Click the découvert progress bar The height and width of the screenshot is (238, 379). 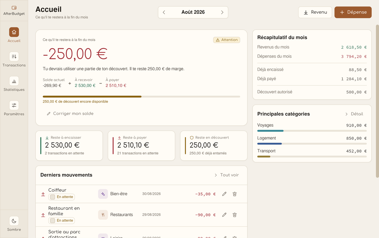[141, 96]
